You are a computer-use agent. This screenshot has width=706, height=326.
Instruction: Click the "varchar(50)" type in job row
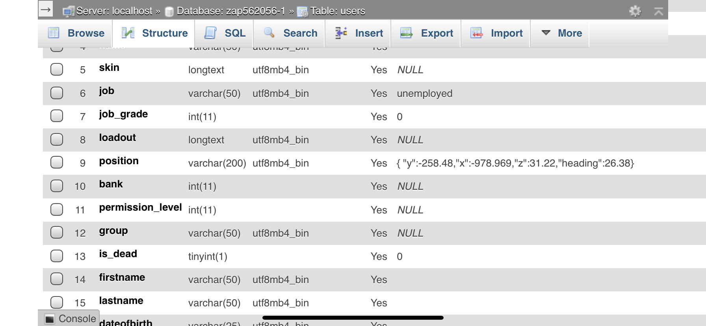(x=214, y=94)
